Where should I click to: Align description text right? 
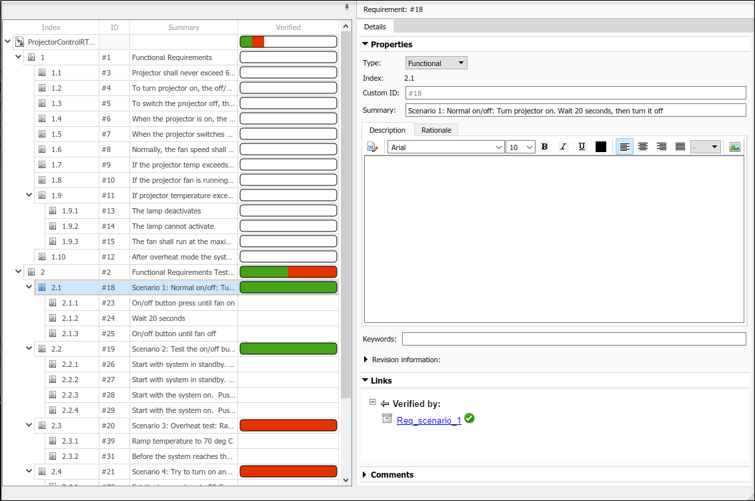pyautogui.click(x=662, y=147)
